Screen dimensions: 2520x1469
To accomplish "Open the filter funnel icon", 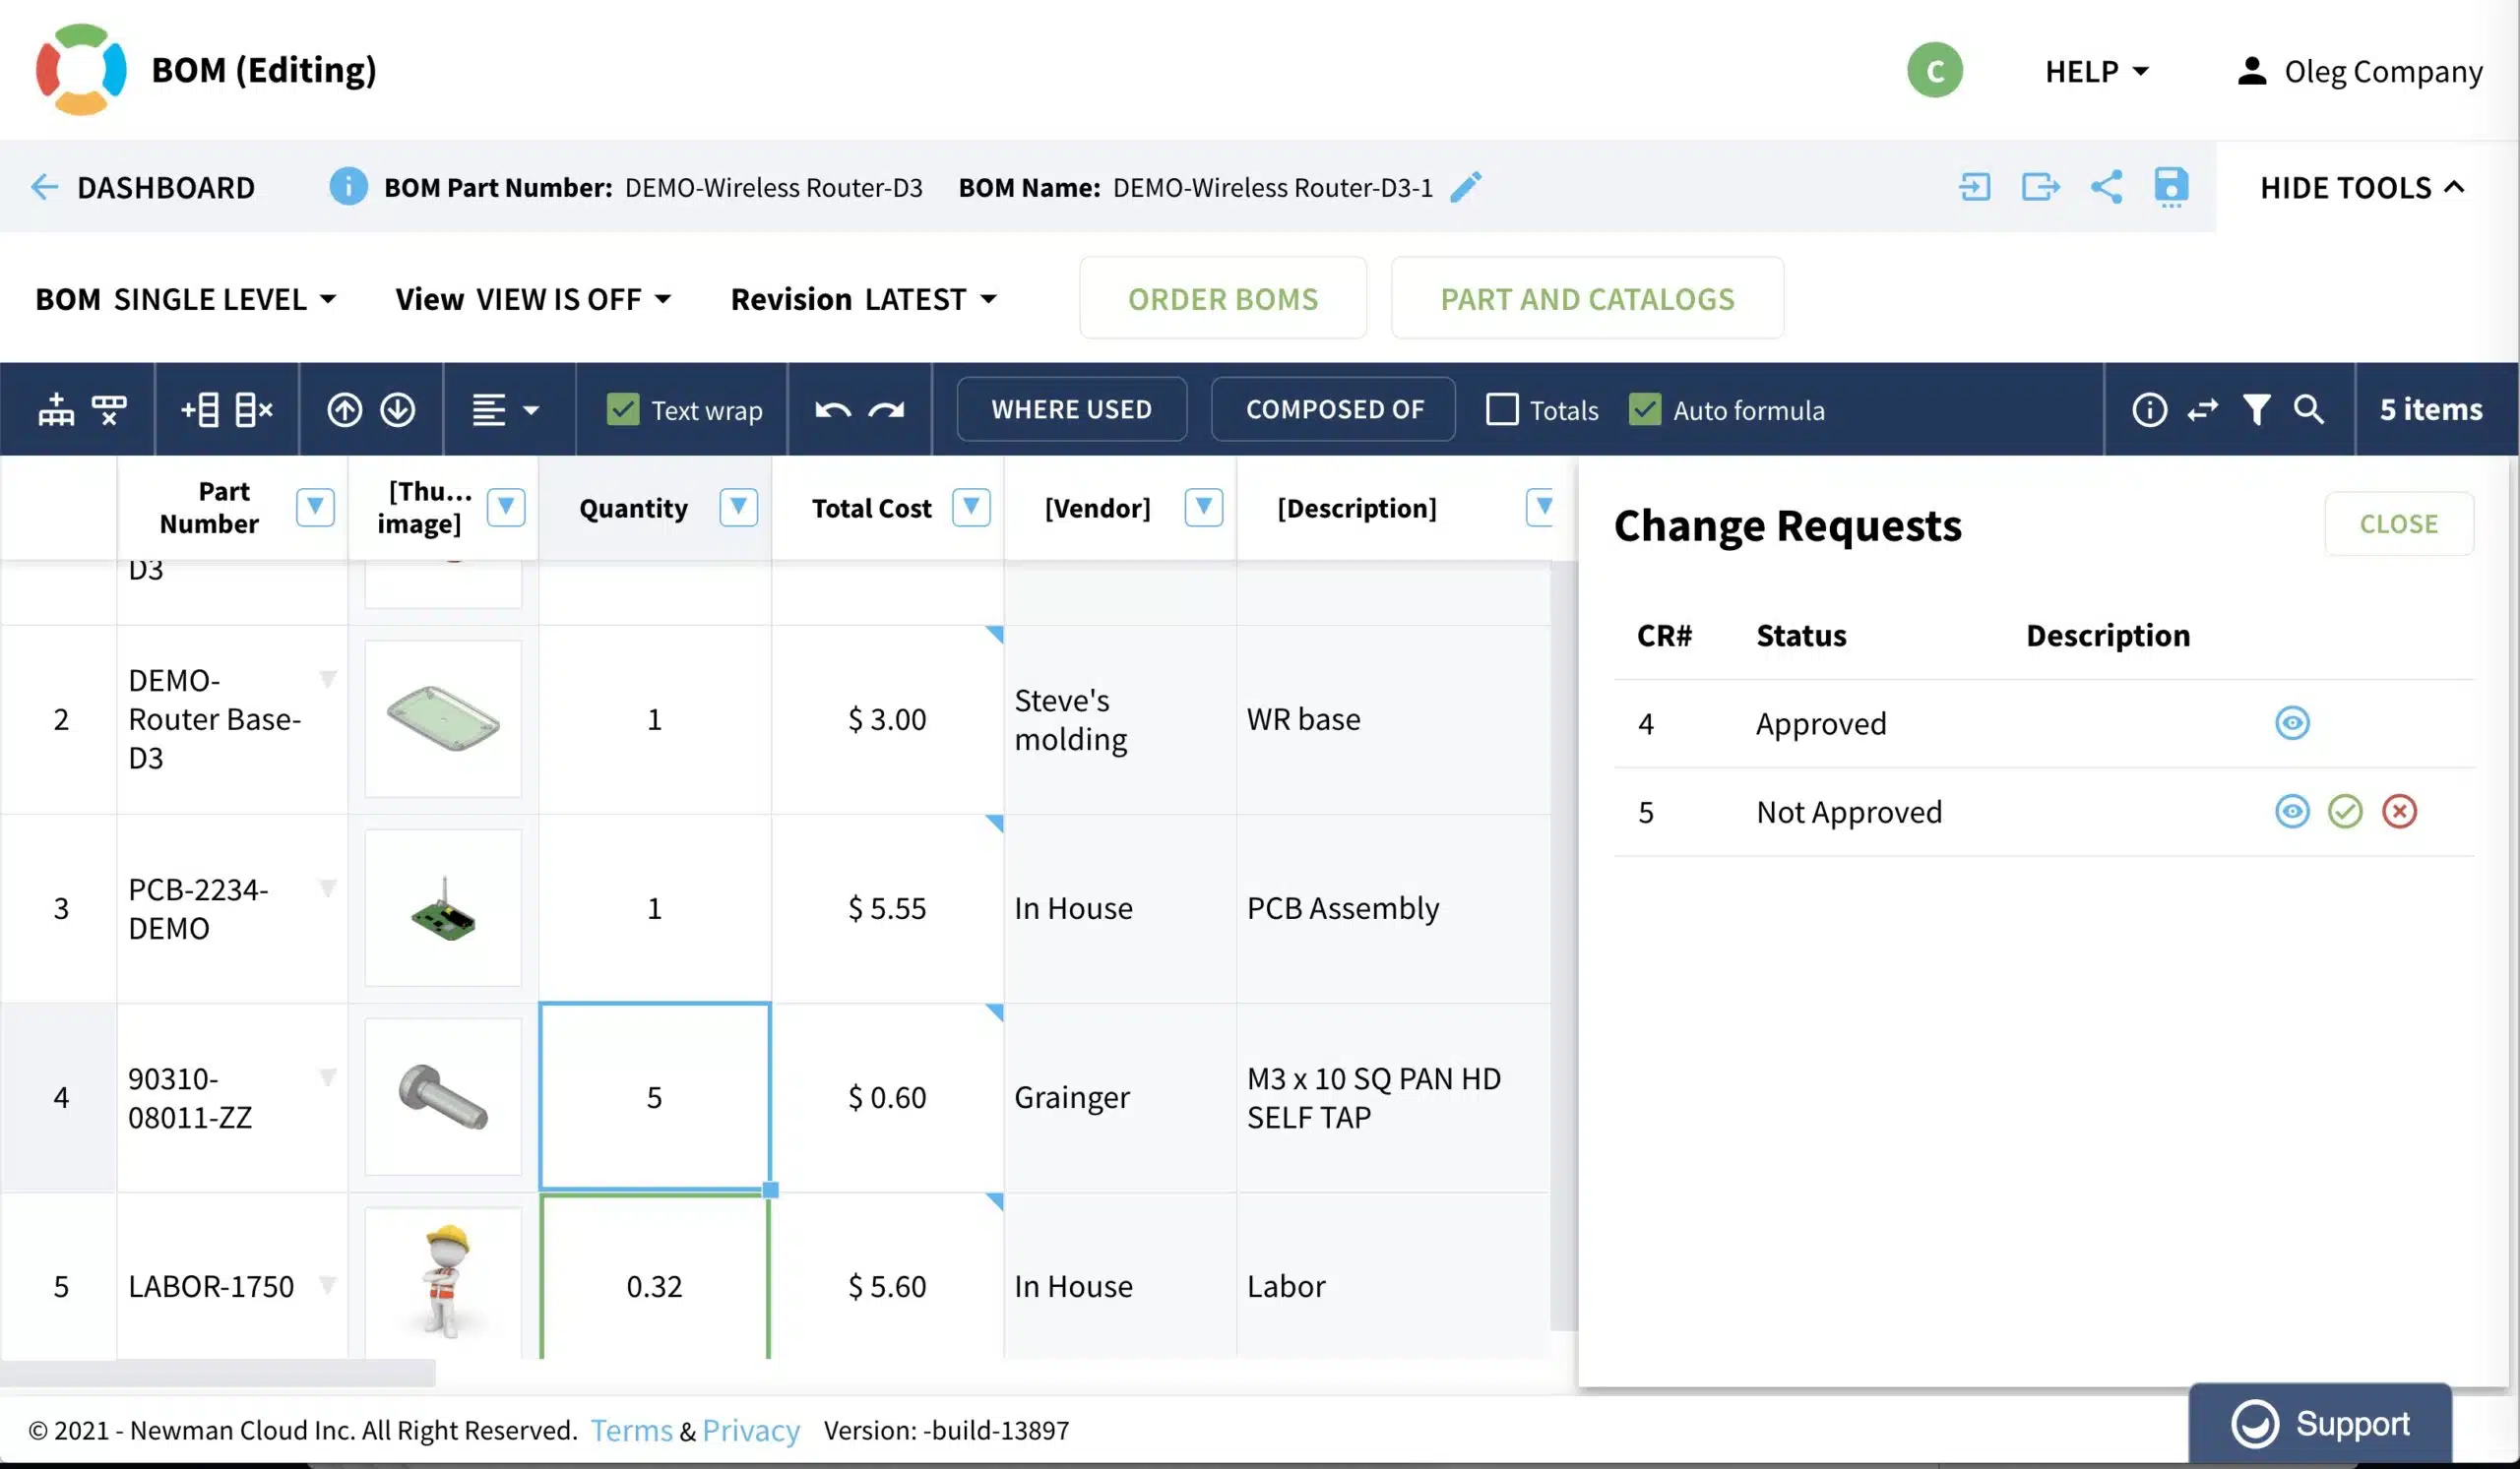I will point(2255,409).
